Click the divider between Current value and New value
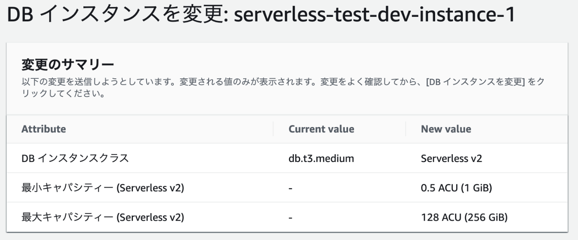This screenshot has height=240, width=578. coord(405,129)
